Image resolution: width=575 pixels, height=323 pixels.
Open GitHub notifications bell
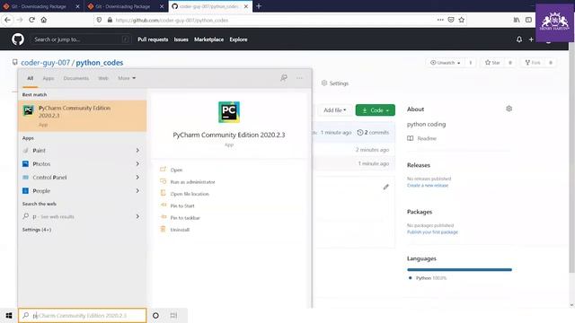[519, 39]
